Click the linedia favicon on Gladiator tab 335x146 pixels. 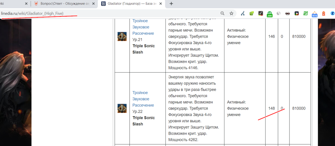click(x=103, y=4)
